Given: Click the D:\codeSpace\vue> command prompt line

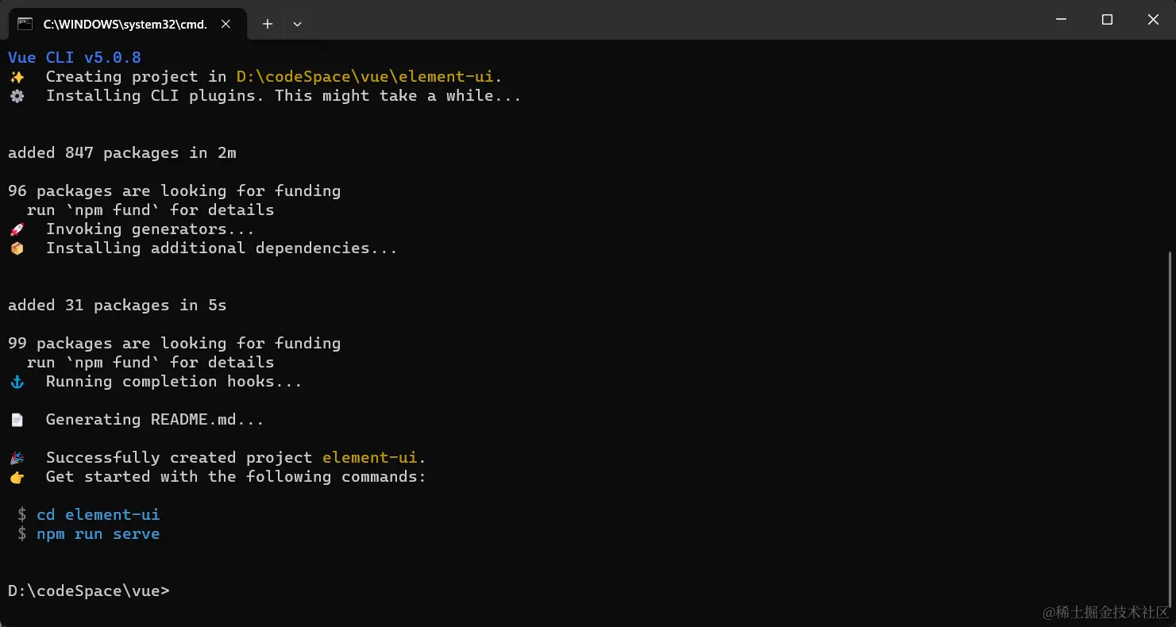Looking at the screenshot, I should (88, 591).
